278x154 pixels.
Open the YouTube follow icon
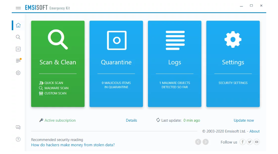tap(257, 142)
